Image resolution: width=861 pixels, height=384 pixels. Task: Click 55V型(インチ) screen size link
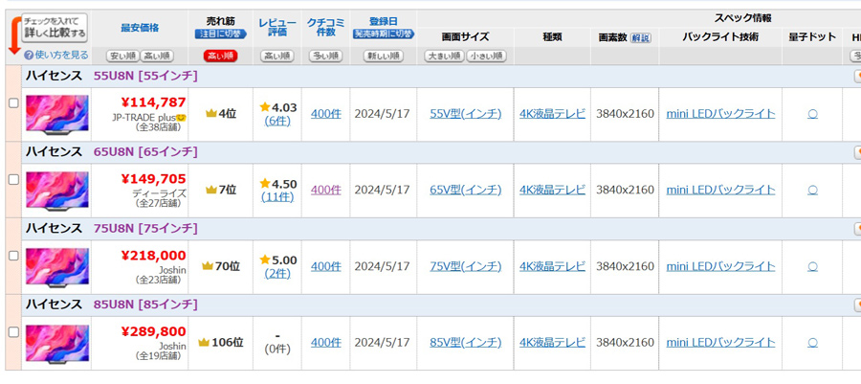point(466,114)
